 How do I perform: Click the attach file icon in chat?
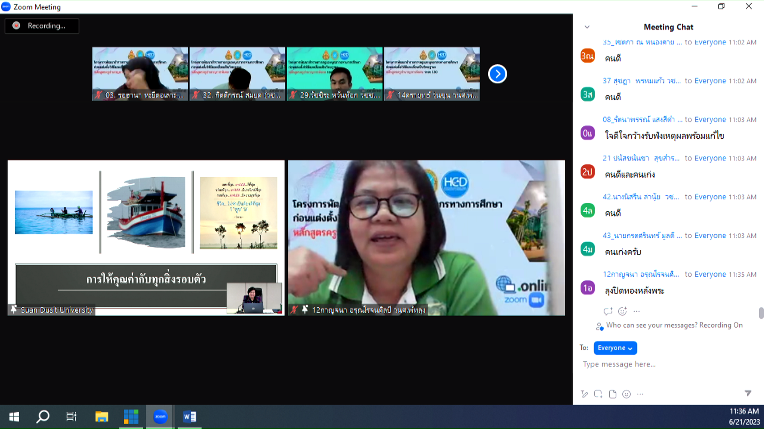pyautogui.click(x=613, y=394)
